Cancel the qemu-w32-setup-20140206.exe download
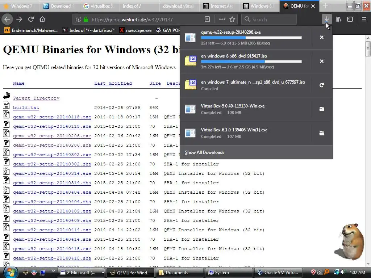Screen dimensions: 371x278 click(x=322, y=37)
